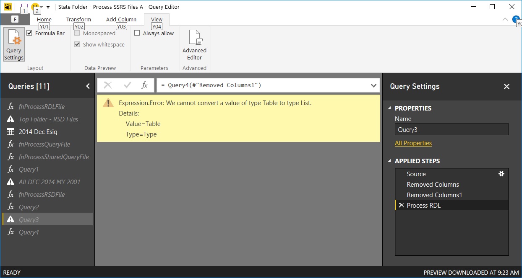Click the formula bar text field
This screenshot has width=522, height=278.
263,85
